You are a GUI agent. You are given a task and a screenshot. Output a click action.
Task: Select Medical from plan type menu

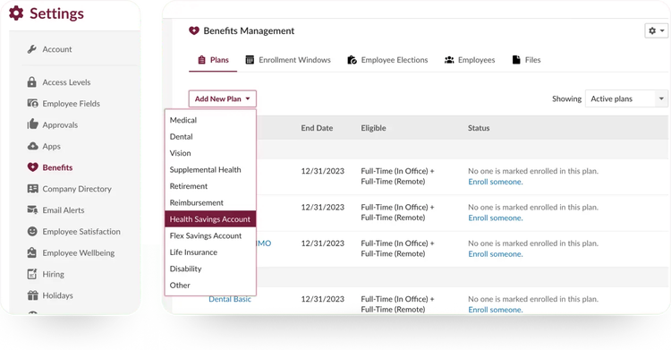click(x=210, y=120)
